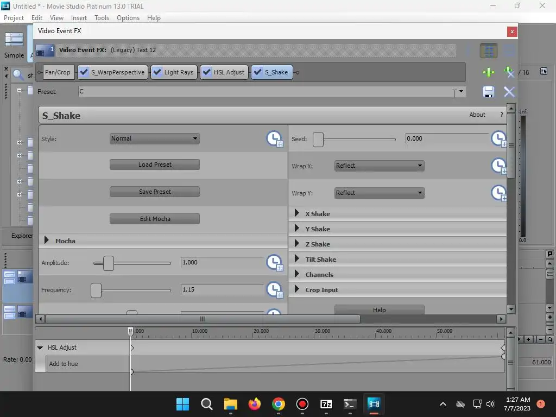Click the green Plug-In Chain plus icon
This screenshot has width=556, height=417.
tap(489, 72)
